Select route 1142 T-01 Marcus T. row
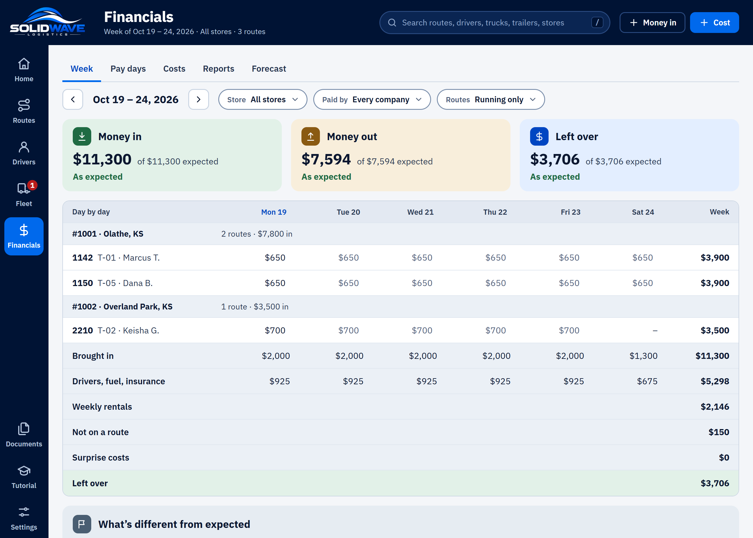Screen dimensions: 753x538 [400, 257]
